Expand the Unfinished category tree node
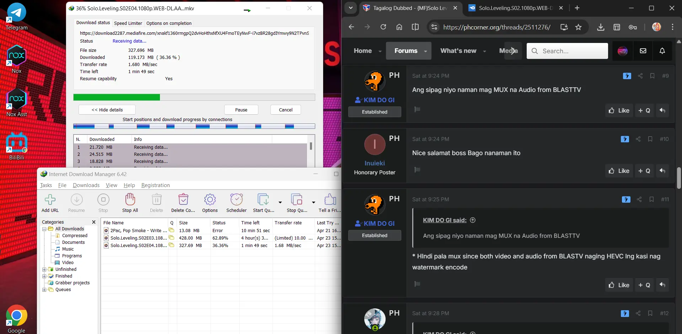Viewport: 682px width, 334px height. pos(44,269)
